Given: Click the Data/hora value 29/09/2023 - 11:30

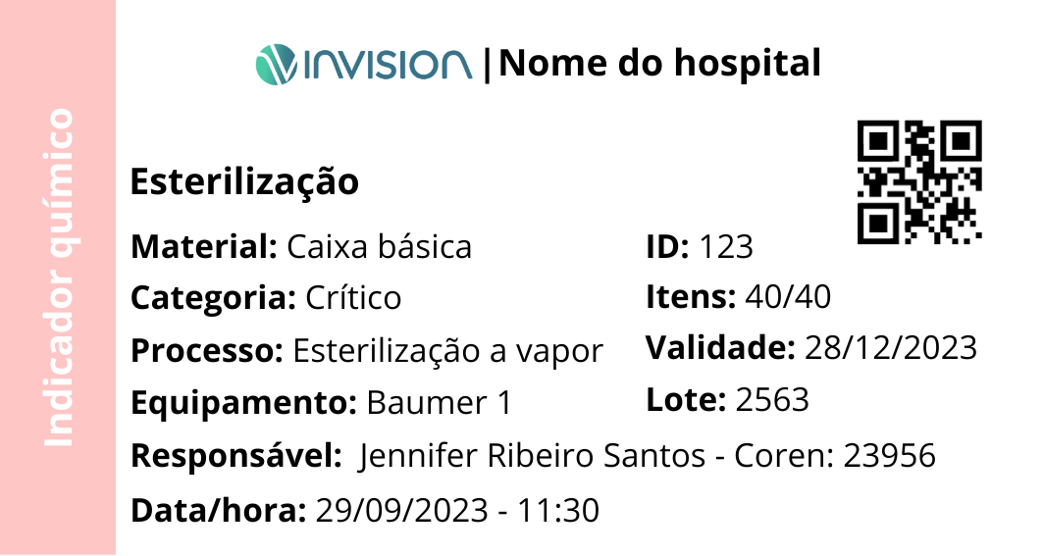Looking at the screenshot, I should coord(456,510).
